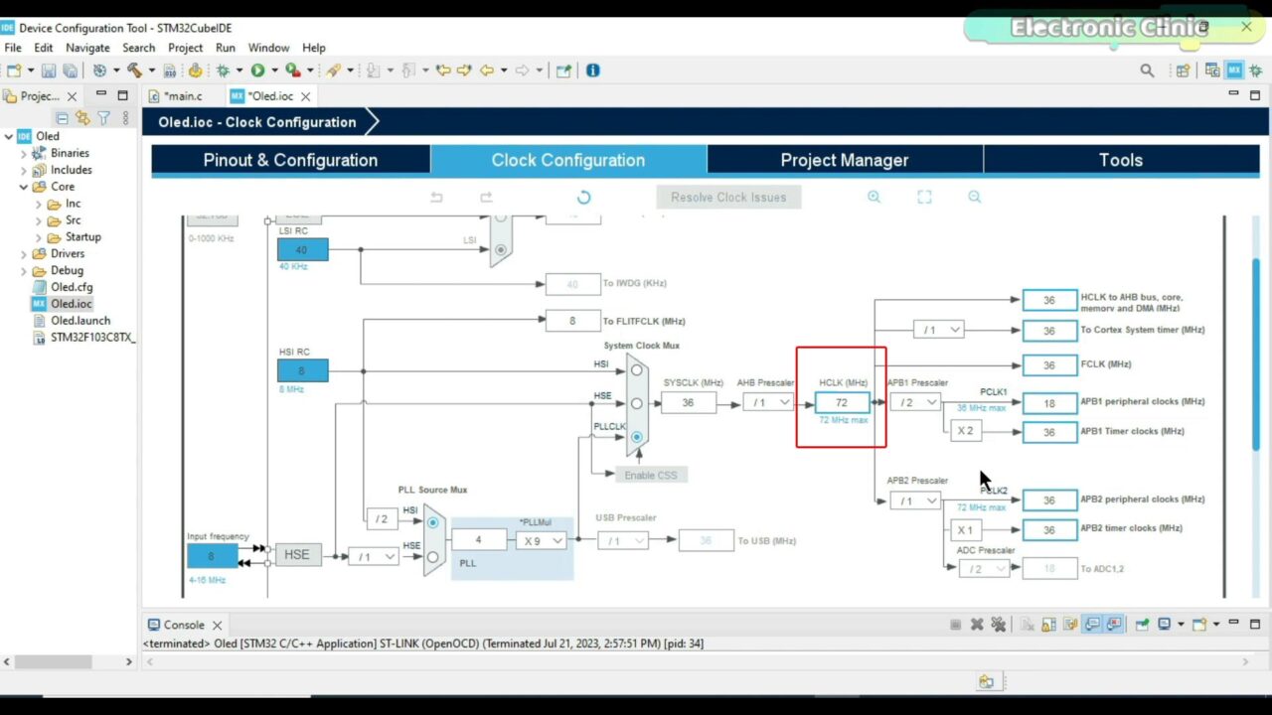The image size is (1272, 715).
Task: Click the undo arrow in Clock Configuration
Action: (436, 197)
